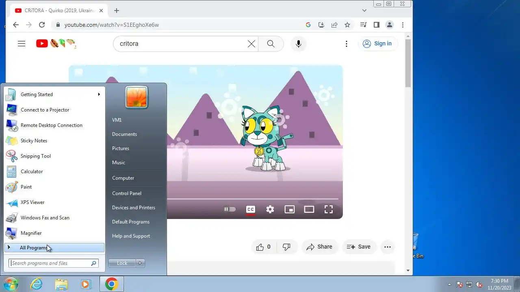Click the user account picture
The height and width of the screenshot is (292, 520).
(x=136, y=97)
